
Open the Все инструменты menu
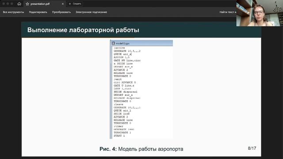13,12
